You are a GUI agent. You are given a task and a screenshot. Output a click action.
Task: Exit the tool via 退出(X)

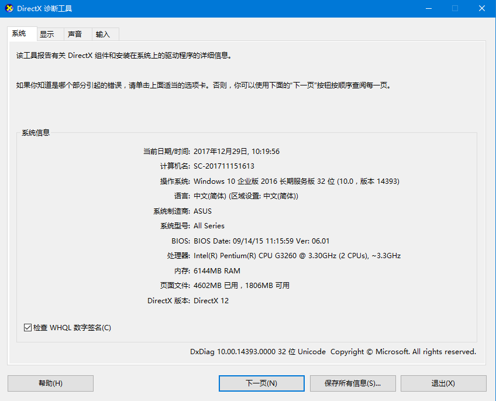443,383
